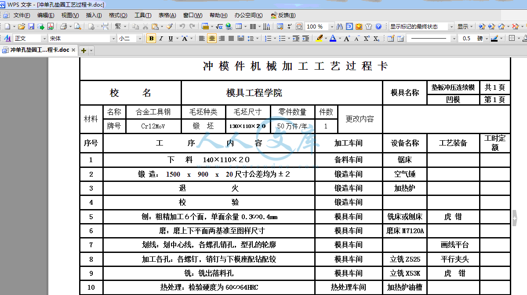The image size is (527, 295).
Task: Apply blue font color A icon
Action: [x=333, y=39]
